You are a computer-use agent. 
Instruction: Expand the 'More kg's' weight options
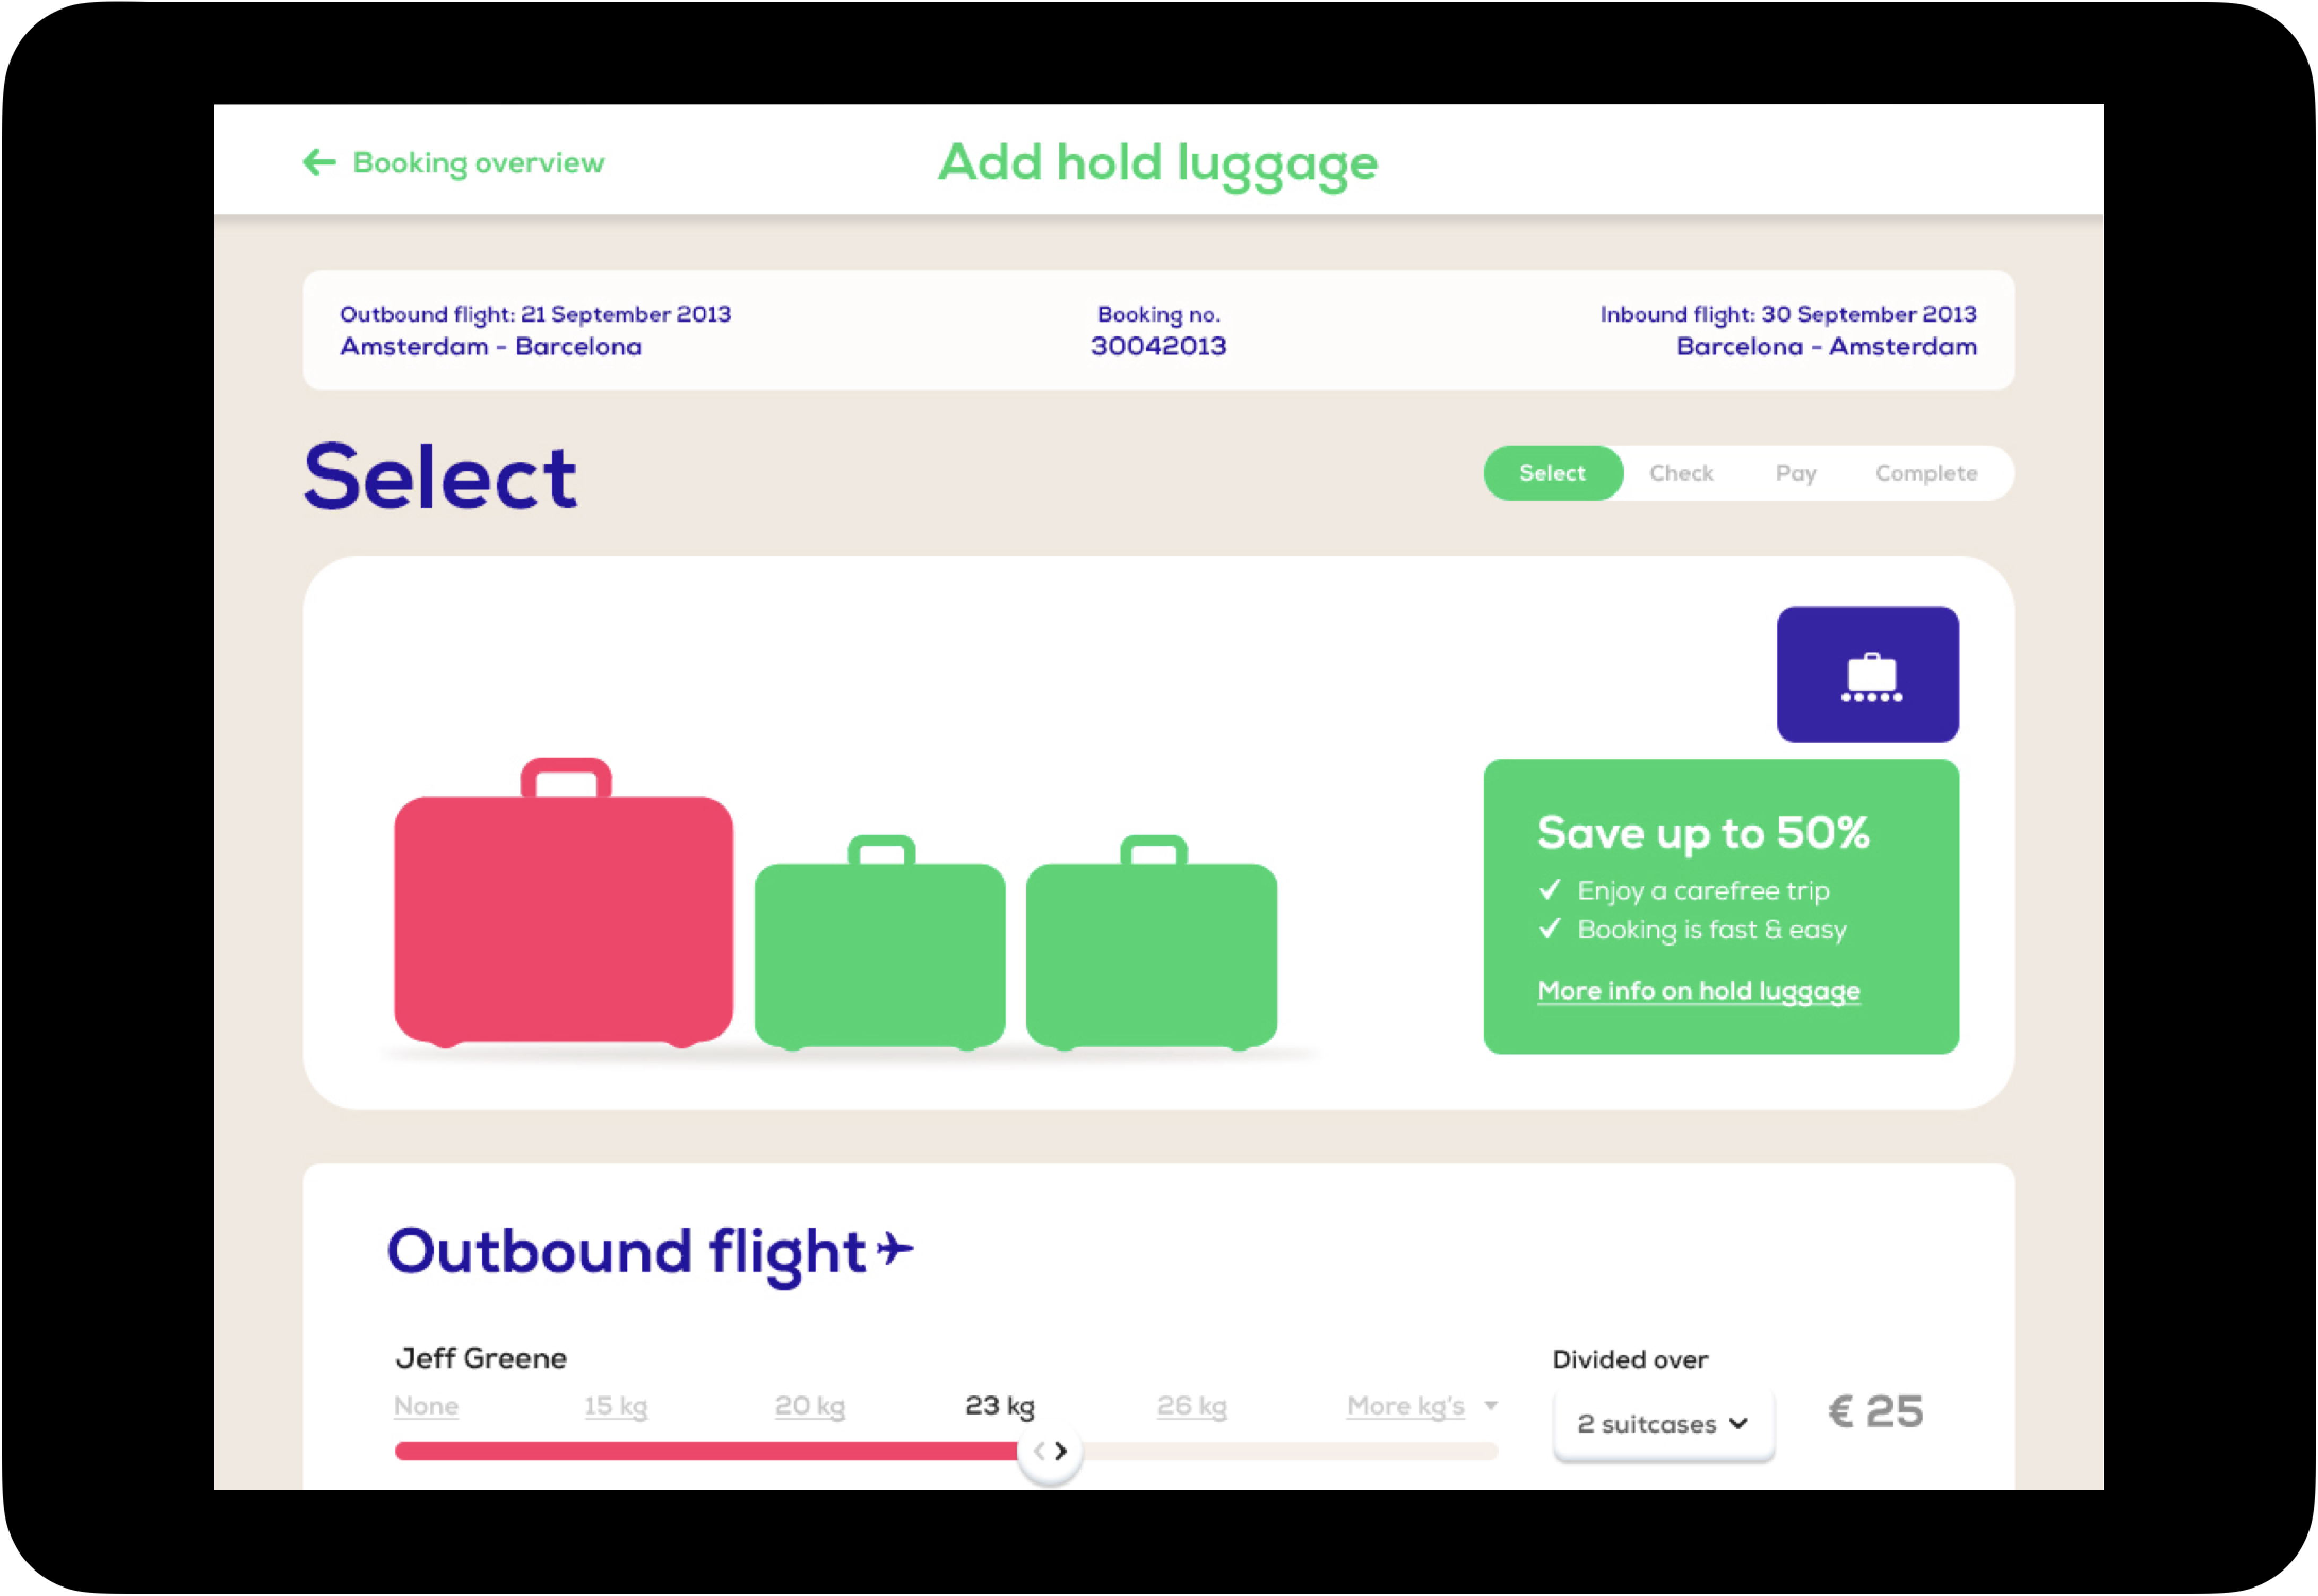[1420, 1406]
